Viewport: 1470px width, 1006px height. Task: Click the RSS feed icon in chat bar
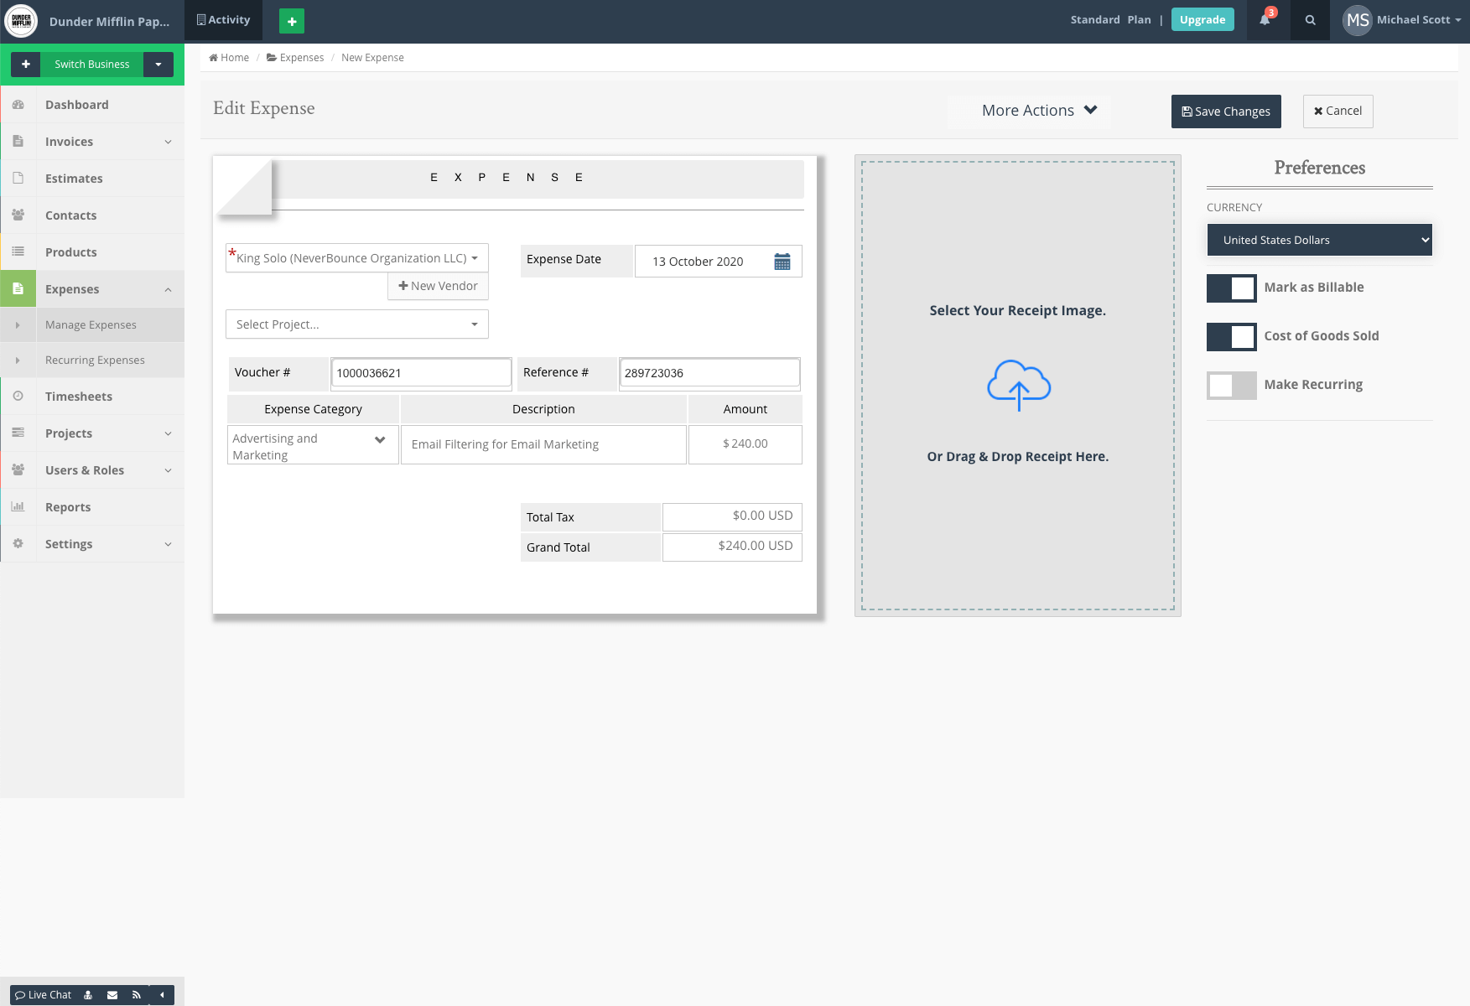(x=137, y=995)
